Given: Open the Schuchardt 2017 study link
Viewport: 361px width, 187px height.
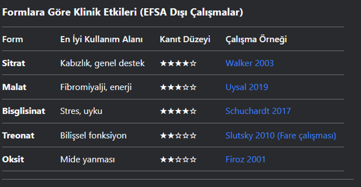Looking at the screenshot, I should click(x=258, y=111).
